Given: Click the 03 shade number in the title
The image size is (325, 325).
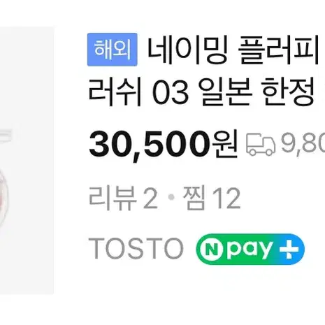Looking at the screenshot, I should pos(170,93).
